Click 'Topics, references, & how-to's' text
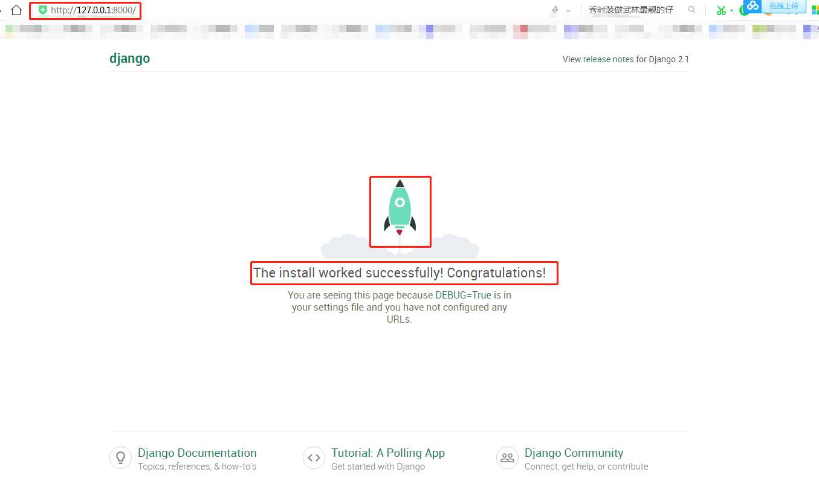The image size is (819, 478). [197, 467]
